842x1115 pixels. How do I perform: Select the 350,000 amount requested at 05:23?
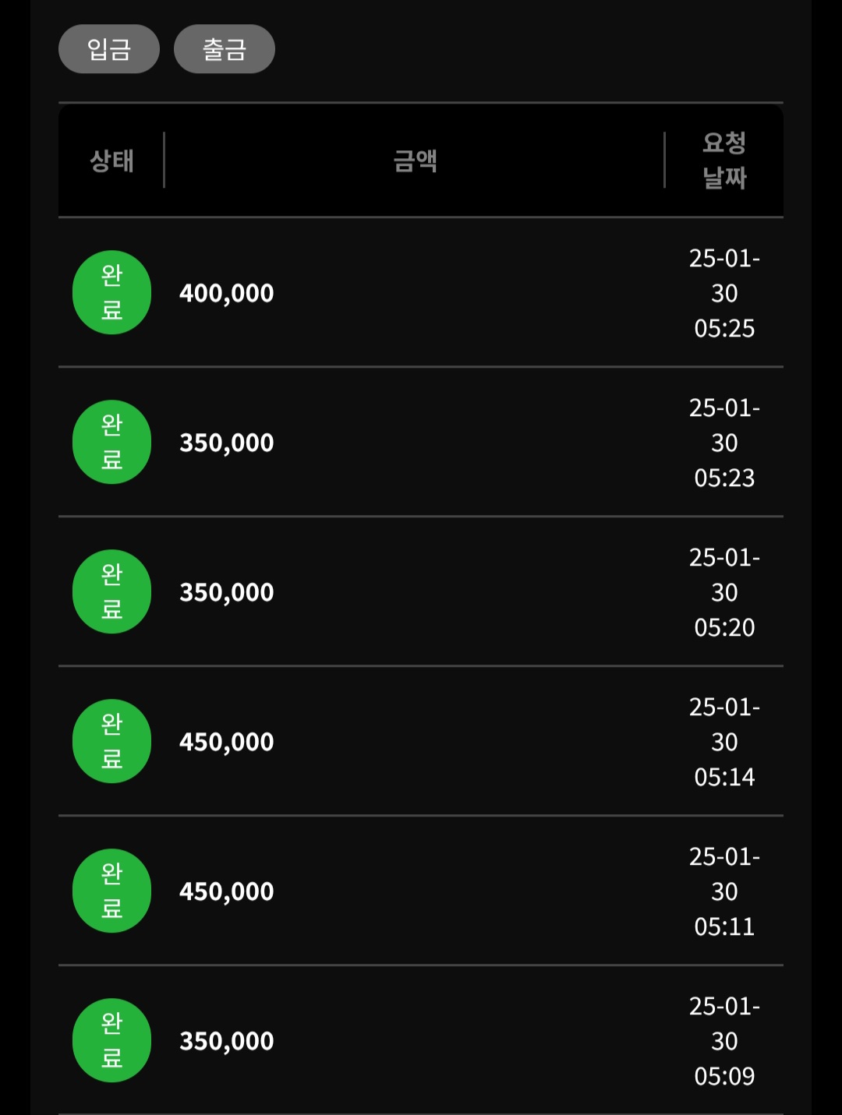tap(227, 443)
